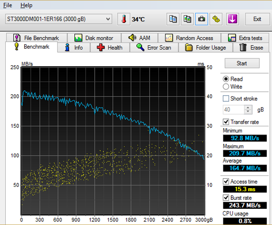The image size is (272, 225).
Task: Enable the Short stroke checkbox
Action: [226, 99]
